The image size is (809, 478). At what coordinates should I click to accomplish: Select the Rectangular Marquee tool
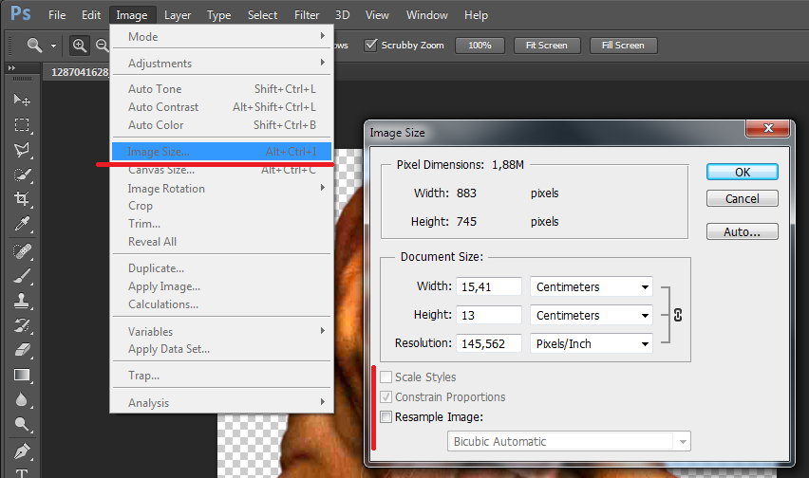[x=22, y=125]
